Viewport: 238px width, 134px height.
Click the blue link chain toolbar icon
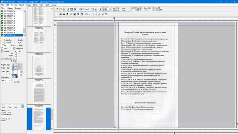point(82,14)
